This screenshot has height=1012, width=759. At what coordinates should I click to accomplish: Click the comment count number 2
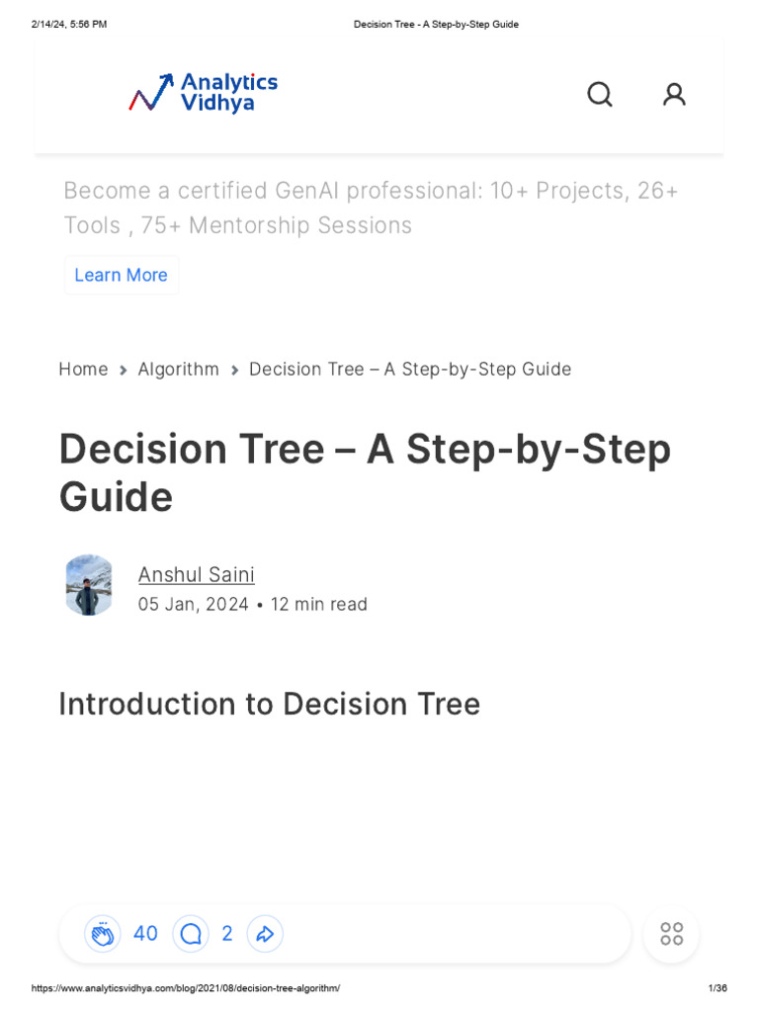point(227,934)
